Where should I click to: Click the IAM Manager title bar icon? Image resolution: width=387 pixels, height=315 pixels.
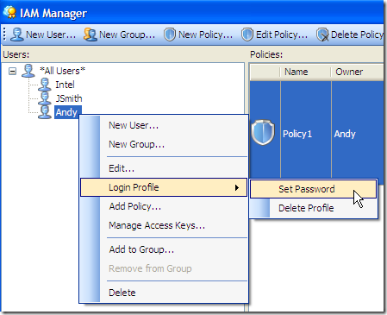[9, 12]
